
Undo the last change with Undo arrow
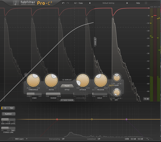click(63, 3)
